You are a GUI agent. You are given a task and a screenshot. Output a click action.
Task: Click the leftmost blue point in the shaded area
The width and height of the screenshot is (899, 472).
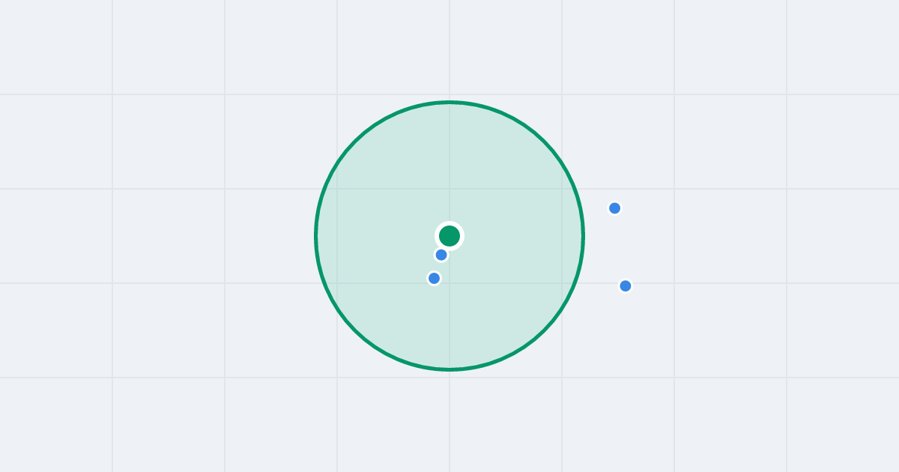pos(434,278)
